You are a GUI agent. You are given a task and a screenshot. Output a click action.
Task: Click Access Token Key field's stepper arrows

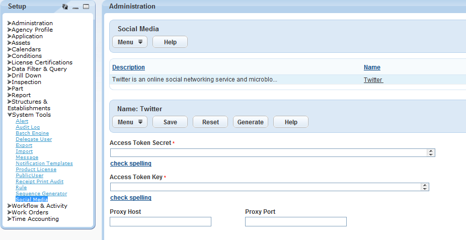(425, 187)
